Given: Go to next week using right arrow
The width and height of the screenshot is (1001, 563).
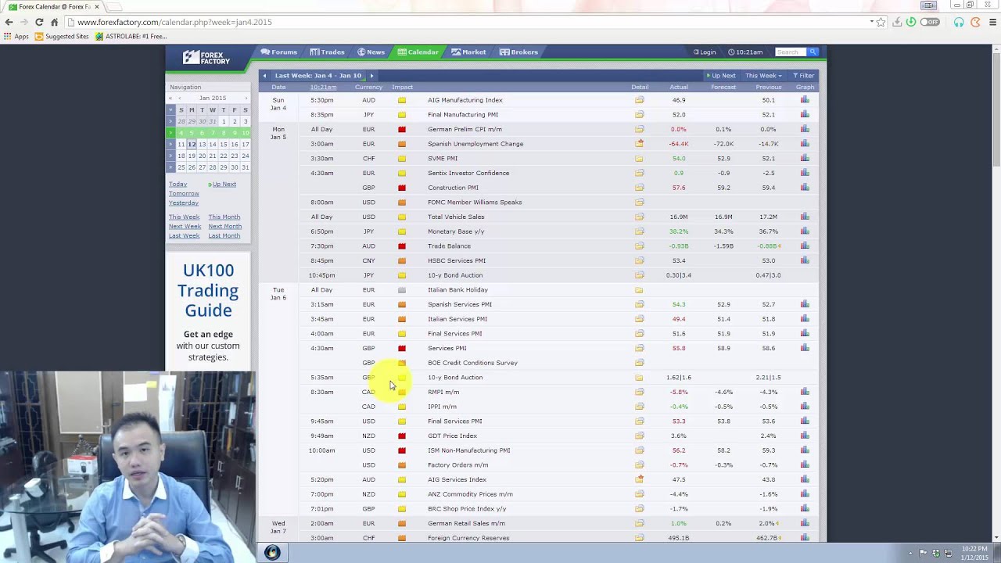Looking at the screenshot, I should click(371, 76).
